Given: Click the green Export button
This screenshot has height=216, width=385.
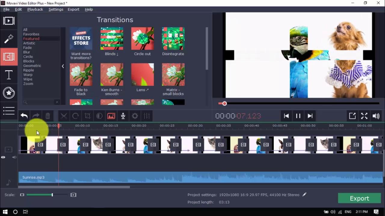Looking at the screenshot, I should (359, 198).
